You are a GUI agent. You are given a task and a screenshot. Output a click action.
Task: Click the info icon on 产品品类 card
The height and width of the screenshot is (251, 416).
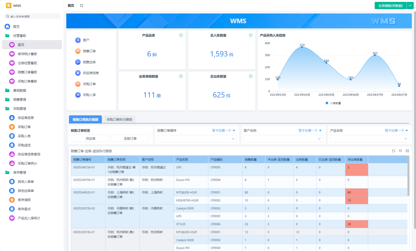[181, 35]
